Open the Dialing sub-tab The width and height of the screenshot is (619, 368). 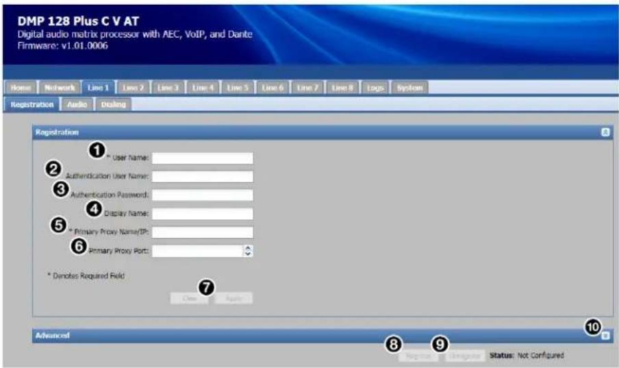113,104
